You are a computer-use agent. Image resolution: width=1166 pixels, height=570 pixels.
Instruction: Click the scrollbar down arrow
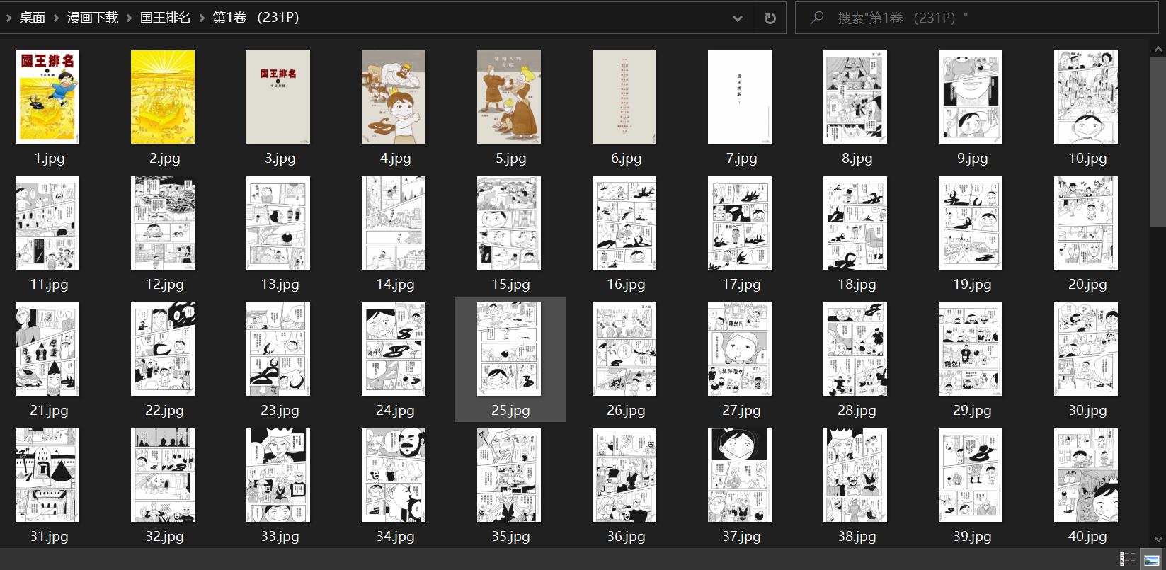[x=1158, y=539]
